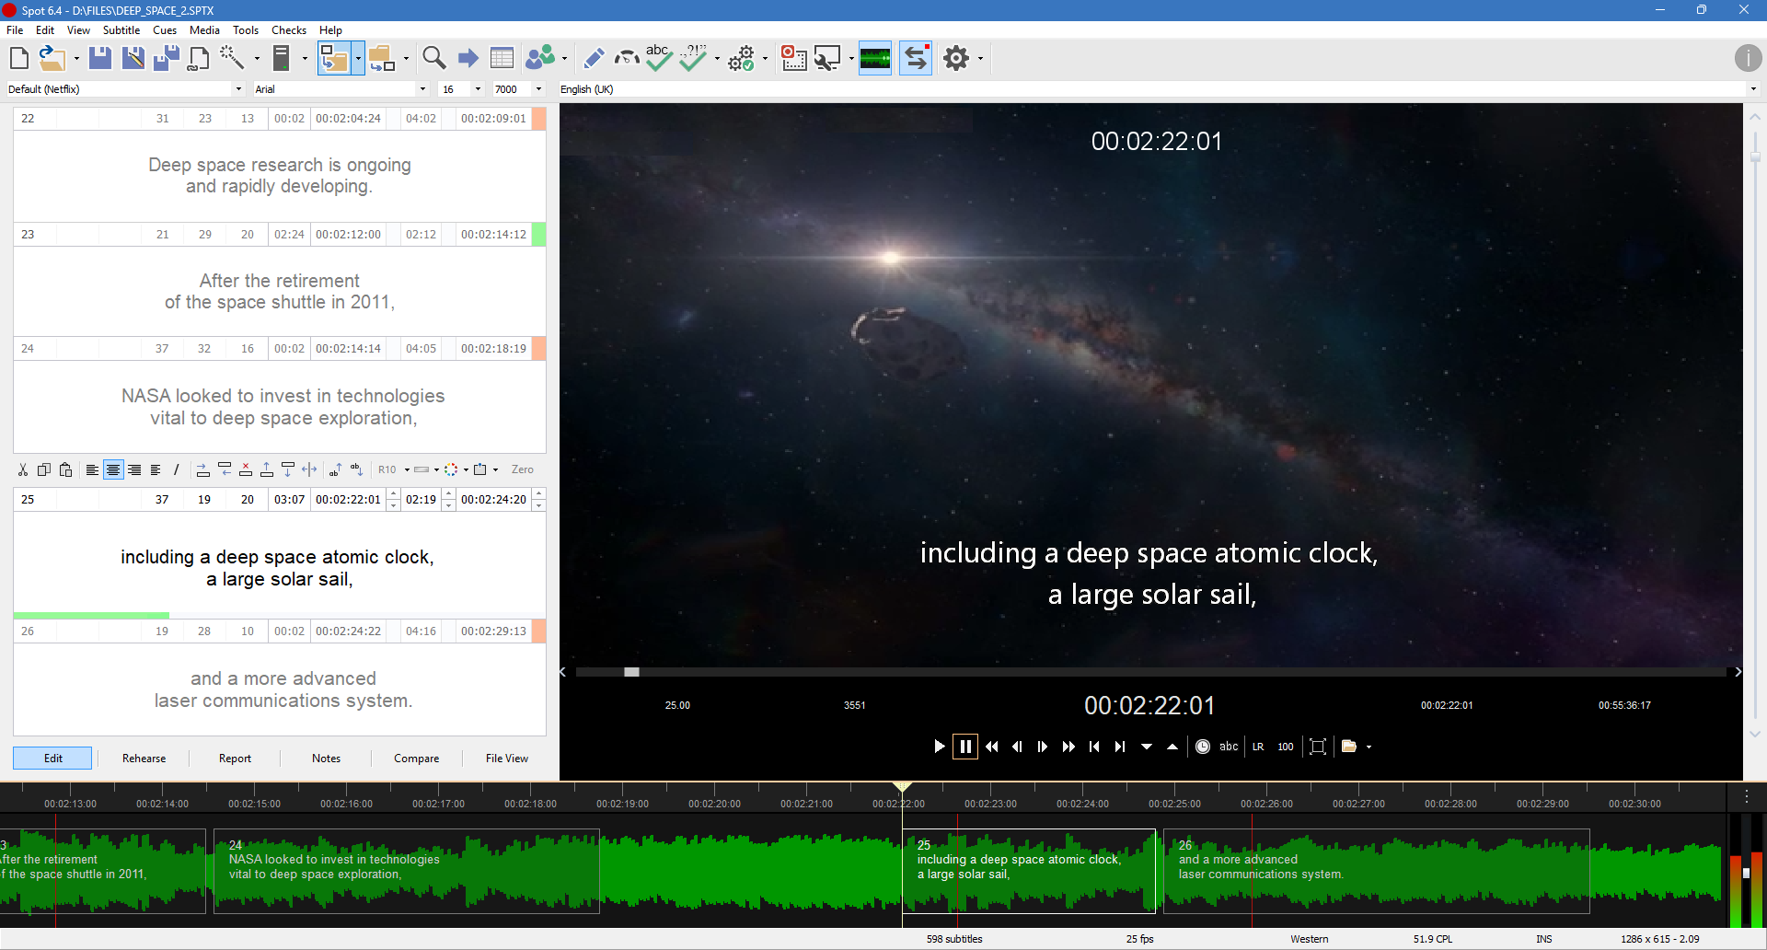Click the timecode shift icon (blue arrows)
1767x950 pixels.
tap(915, 58)
